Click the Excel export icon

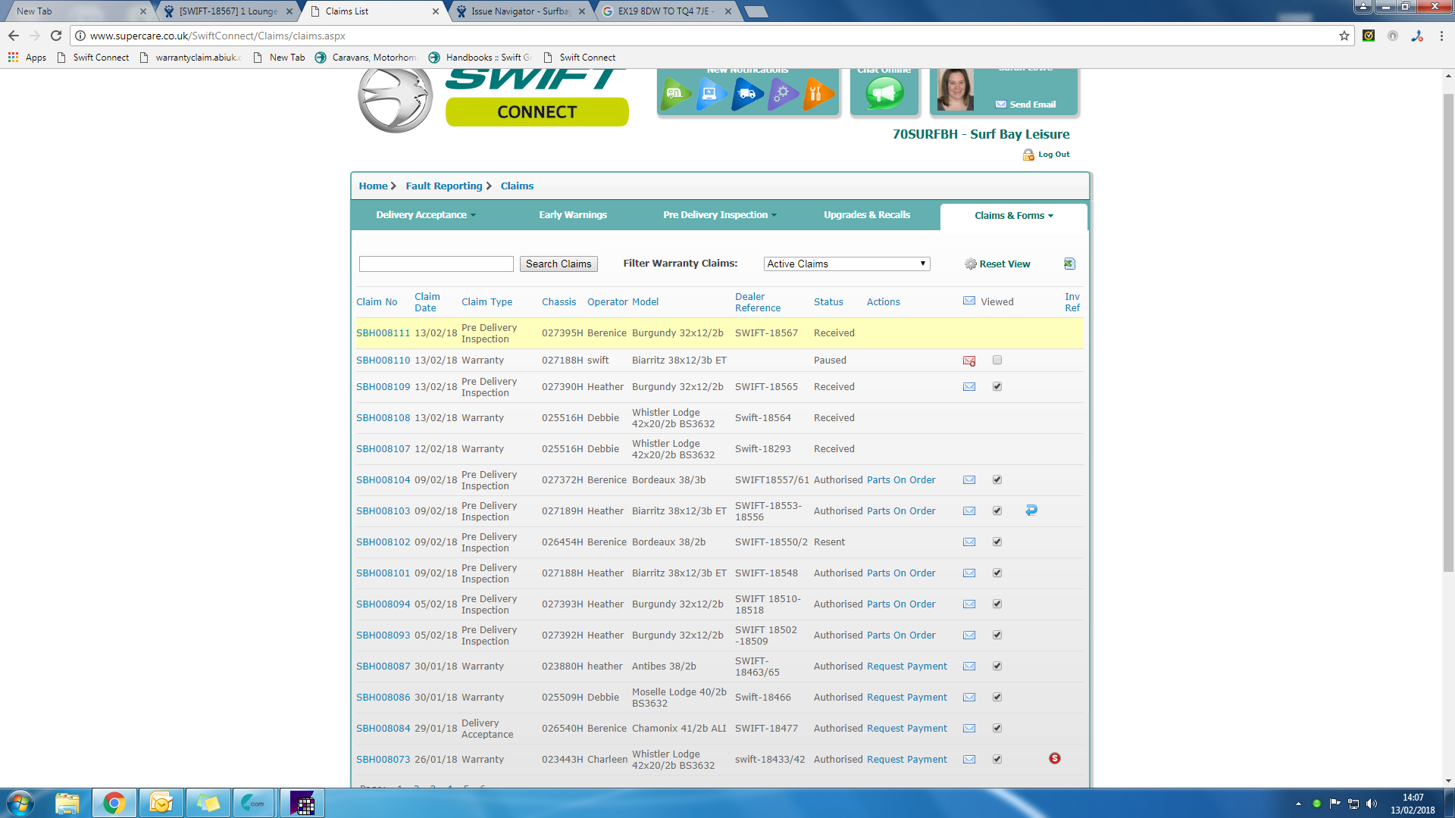coord(1069,264)
